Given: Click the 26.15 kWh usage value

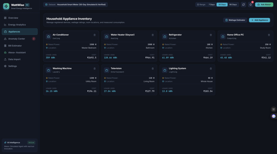Looking at the screenshot, I should click(52, 91).
